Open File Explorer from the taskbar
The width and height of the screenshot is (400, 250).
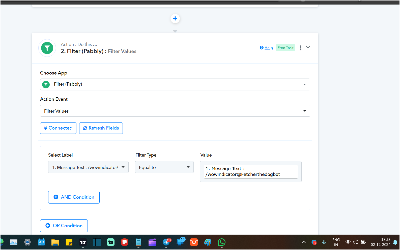click(55, 242)
